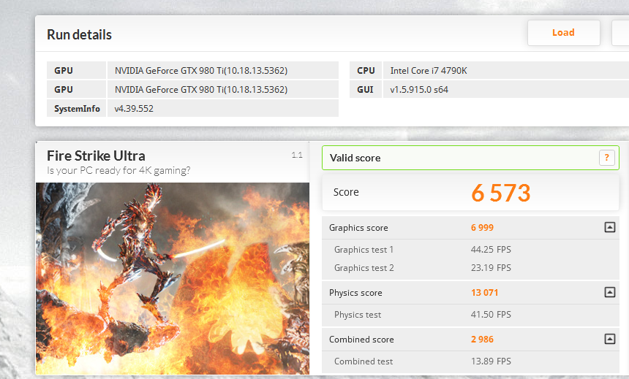Click the CPU label cell

(366, 71)
